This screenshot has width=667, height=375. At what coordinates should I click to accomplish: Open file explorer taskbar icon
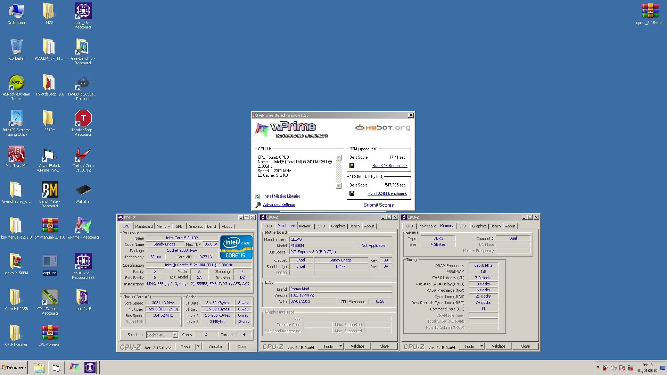click(39, 367)
